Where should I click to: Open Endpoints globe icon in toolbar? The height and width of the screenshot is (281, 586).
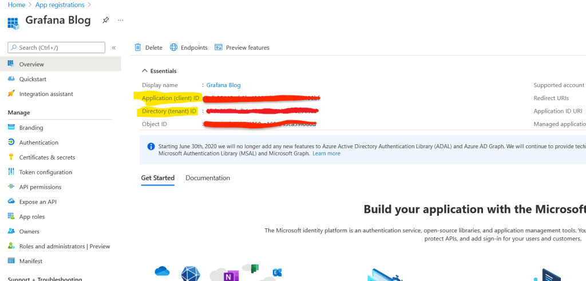[174, 48]
